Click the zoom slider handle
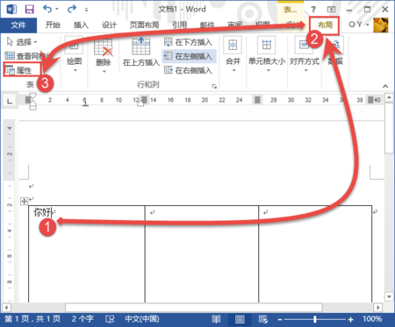395x327 pixels. pos(315,319)
